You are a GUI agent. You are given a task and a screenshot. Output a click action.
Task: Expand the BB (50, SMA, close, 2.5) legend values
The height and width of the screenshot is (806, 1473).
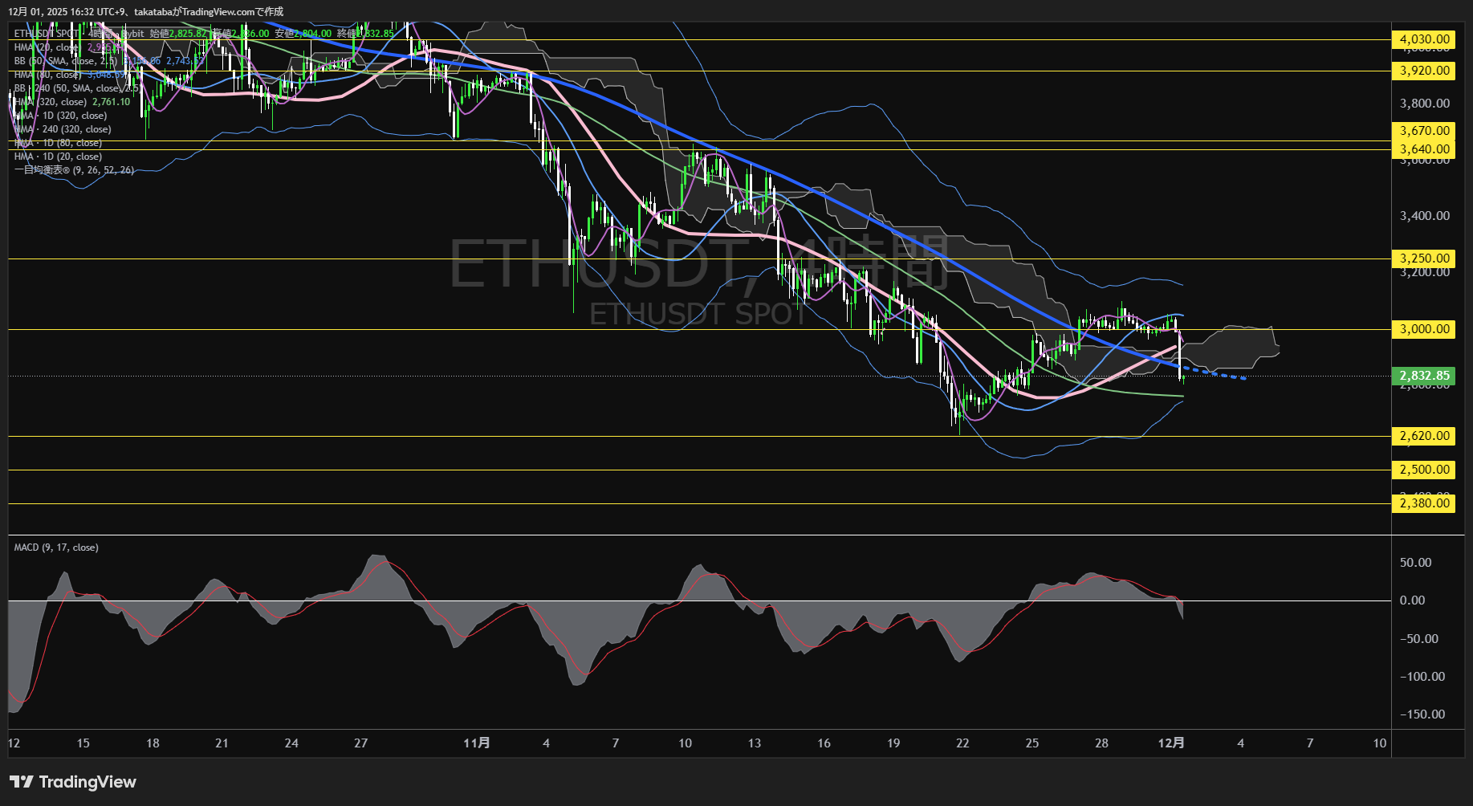tap(64, 61)
